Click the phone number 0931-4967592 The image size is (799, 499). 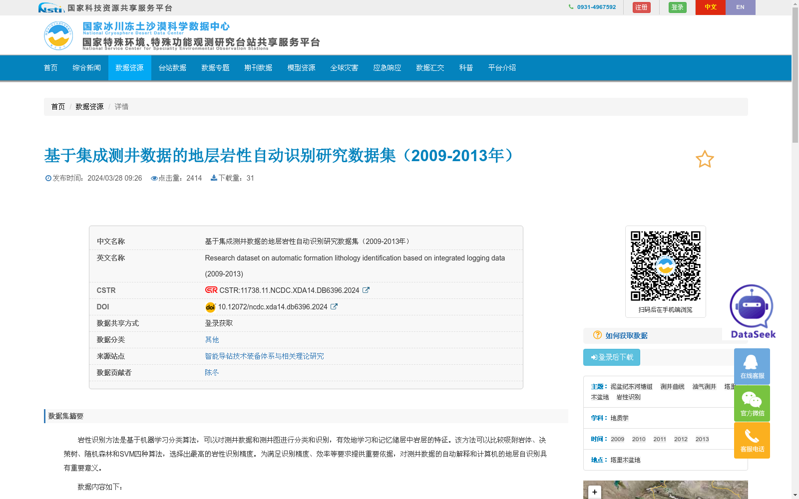pos(596,7)
